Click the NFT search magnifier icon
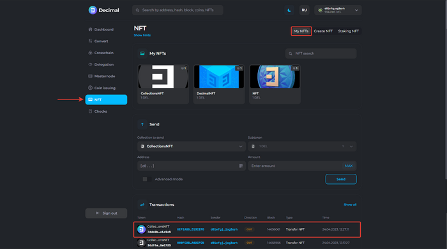The width and height of the screenshot is (447, 249). coord(291,53)
